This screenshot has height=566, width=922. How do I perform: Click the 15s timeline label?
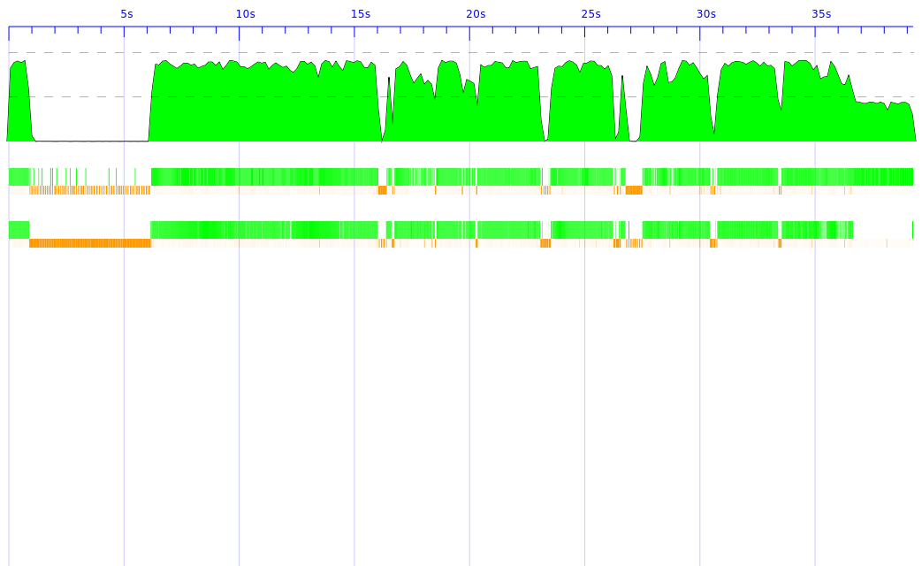(361, 14)
